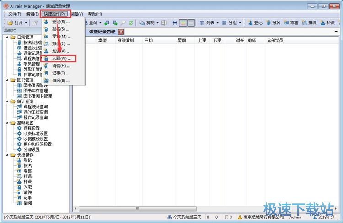The width and height of the screenshot is (343, 223).
Task: Click the next-record find icon
Action: (x=115, y=23)
